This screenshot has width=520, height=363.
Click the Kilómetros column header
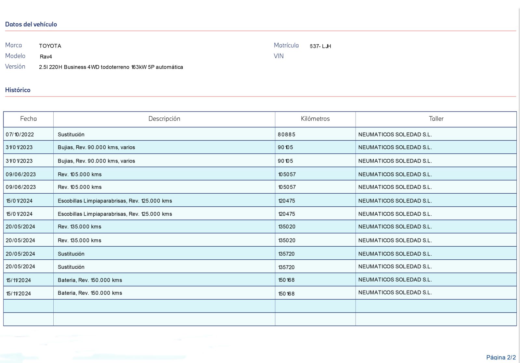pos(315,119)
